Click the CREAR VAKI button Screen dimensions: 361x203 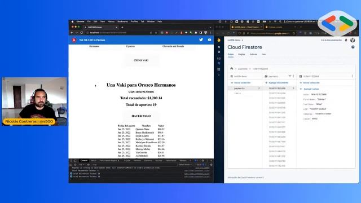pyautogui.click(x=141, y=60)
